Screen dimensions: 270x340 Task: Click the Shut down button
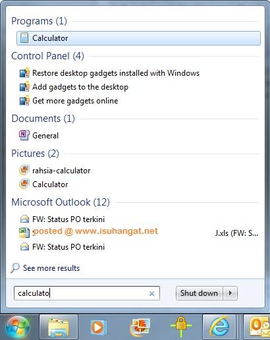click(x=200, y=293)
